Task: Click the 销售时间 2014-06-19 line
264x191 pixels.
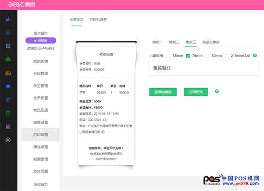Action: 99,114
